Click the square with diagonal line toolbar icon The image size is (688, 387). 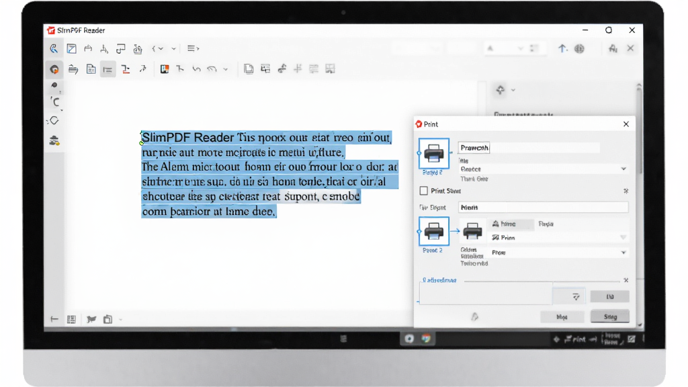click(x=71, y=48)
